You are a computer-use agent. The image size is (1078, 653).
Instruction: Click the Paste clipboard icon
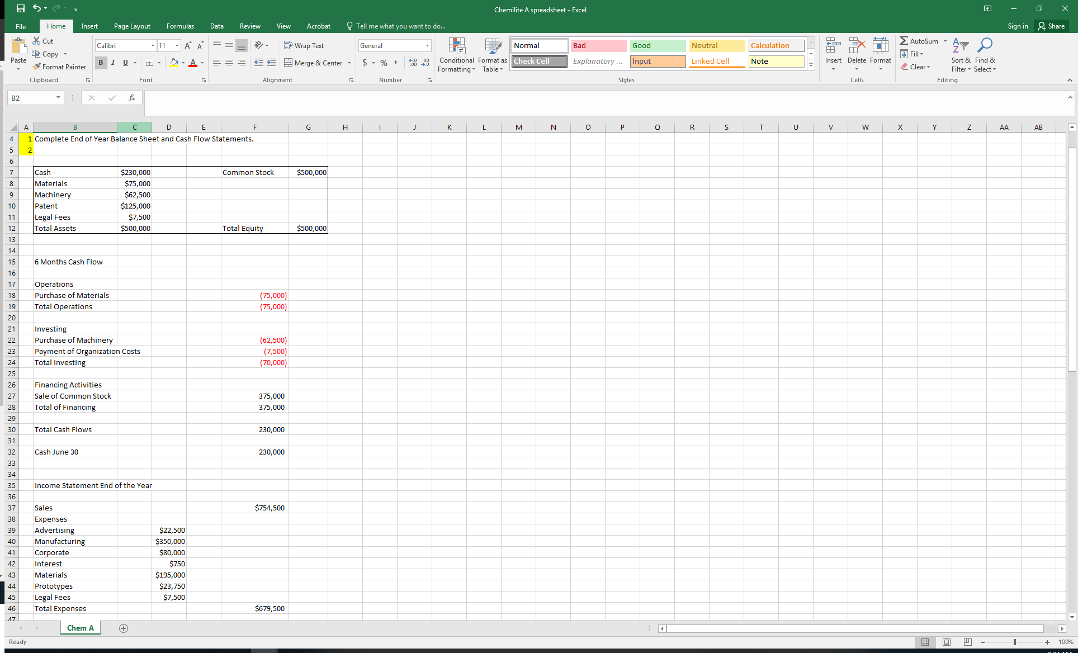[18, 47]
